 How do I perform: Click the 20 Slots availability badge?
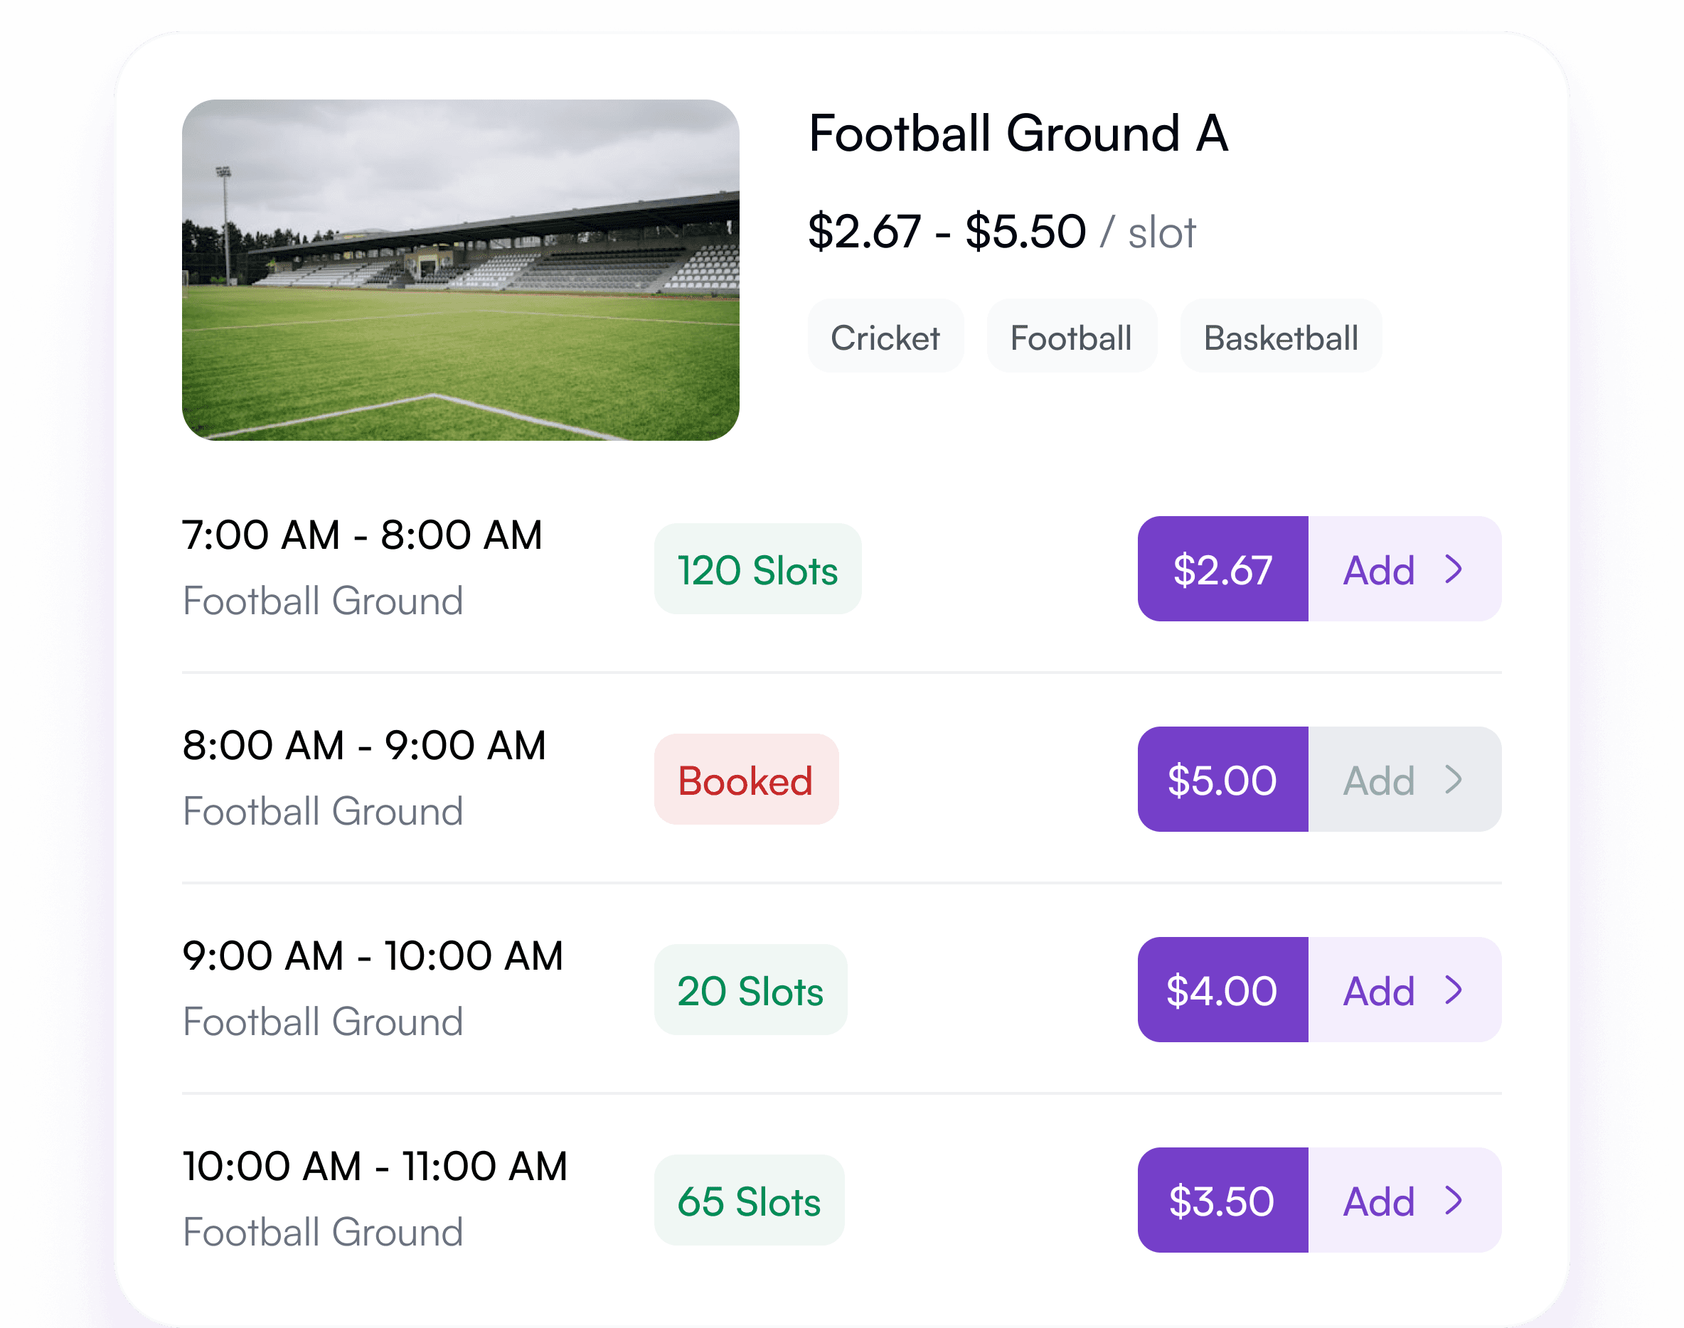[749, 990]
